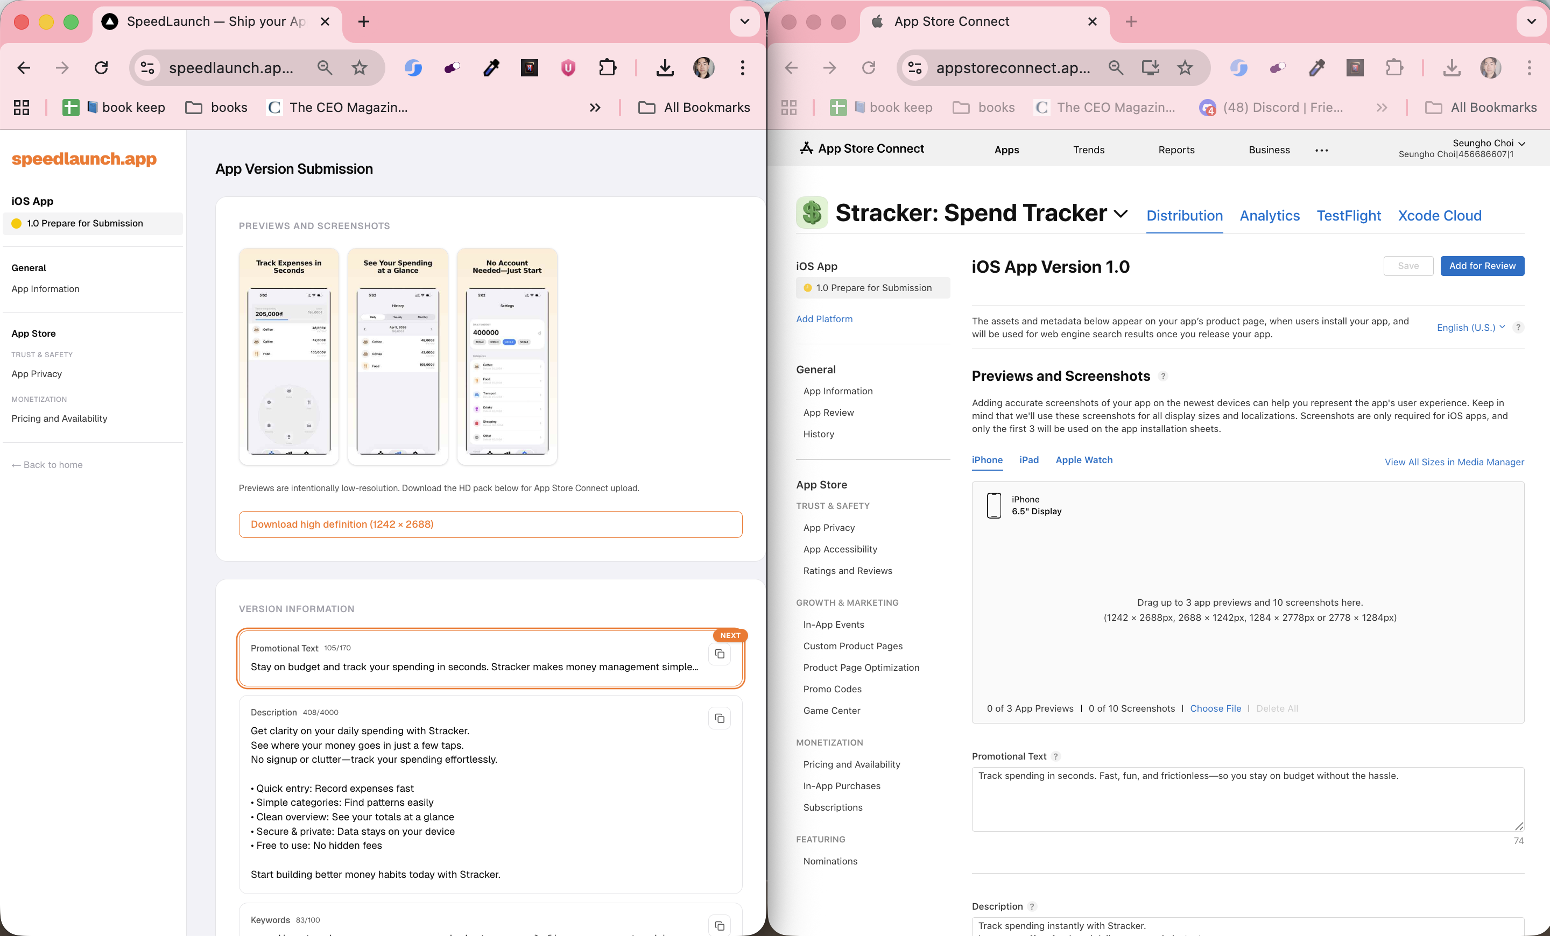The height and width of the screenshot is (936, 1550).
Task: Open the TestFlight tab
Action: click(1349, 216)
